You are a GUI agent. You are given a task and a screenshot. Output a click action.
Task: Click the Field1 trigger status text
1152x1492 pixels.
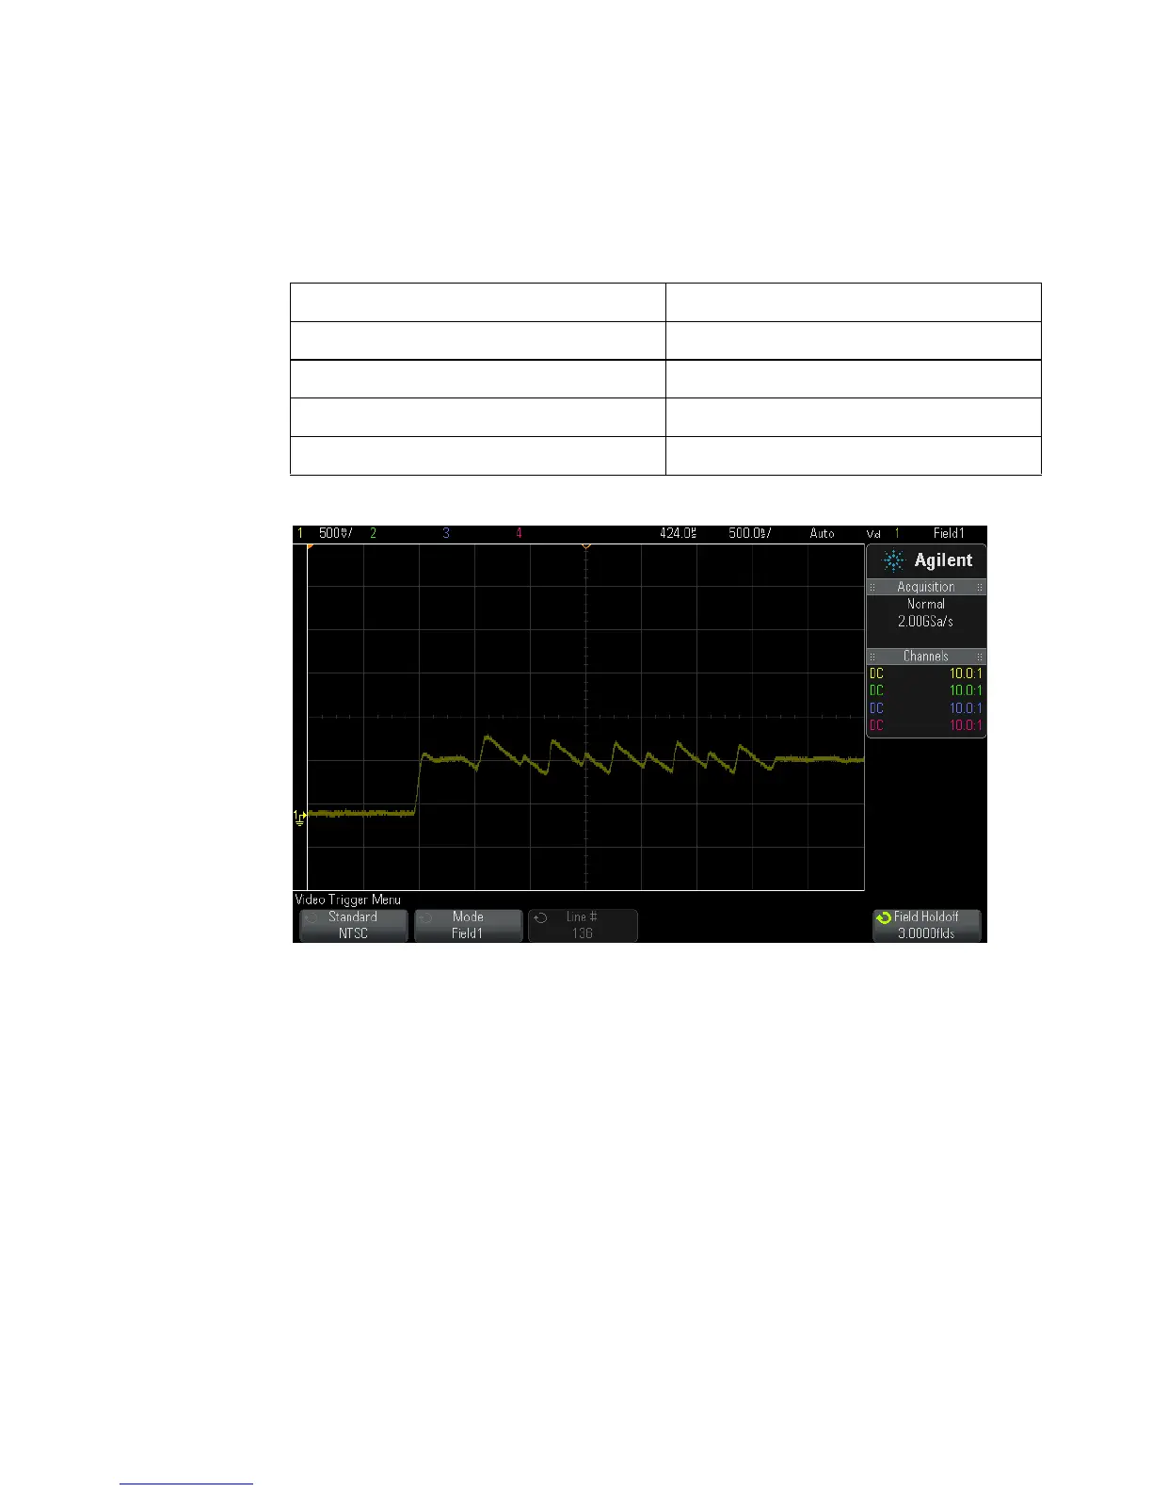tap(949, 533)
